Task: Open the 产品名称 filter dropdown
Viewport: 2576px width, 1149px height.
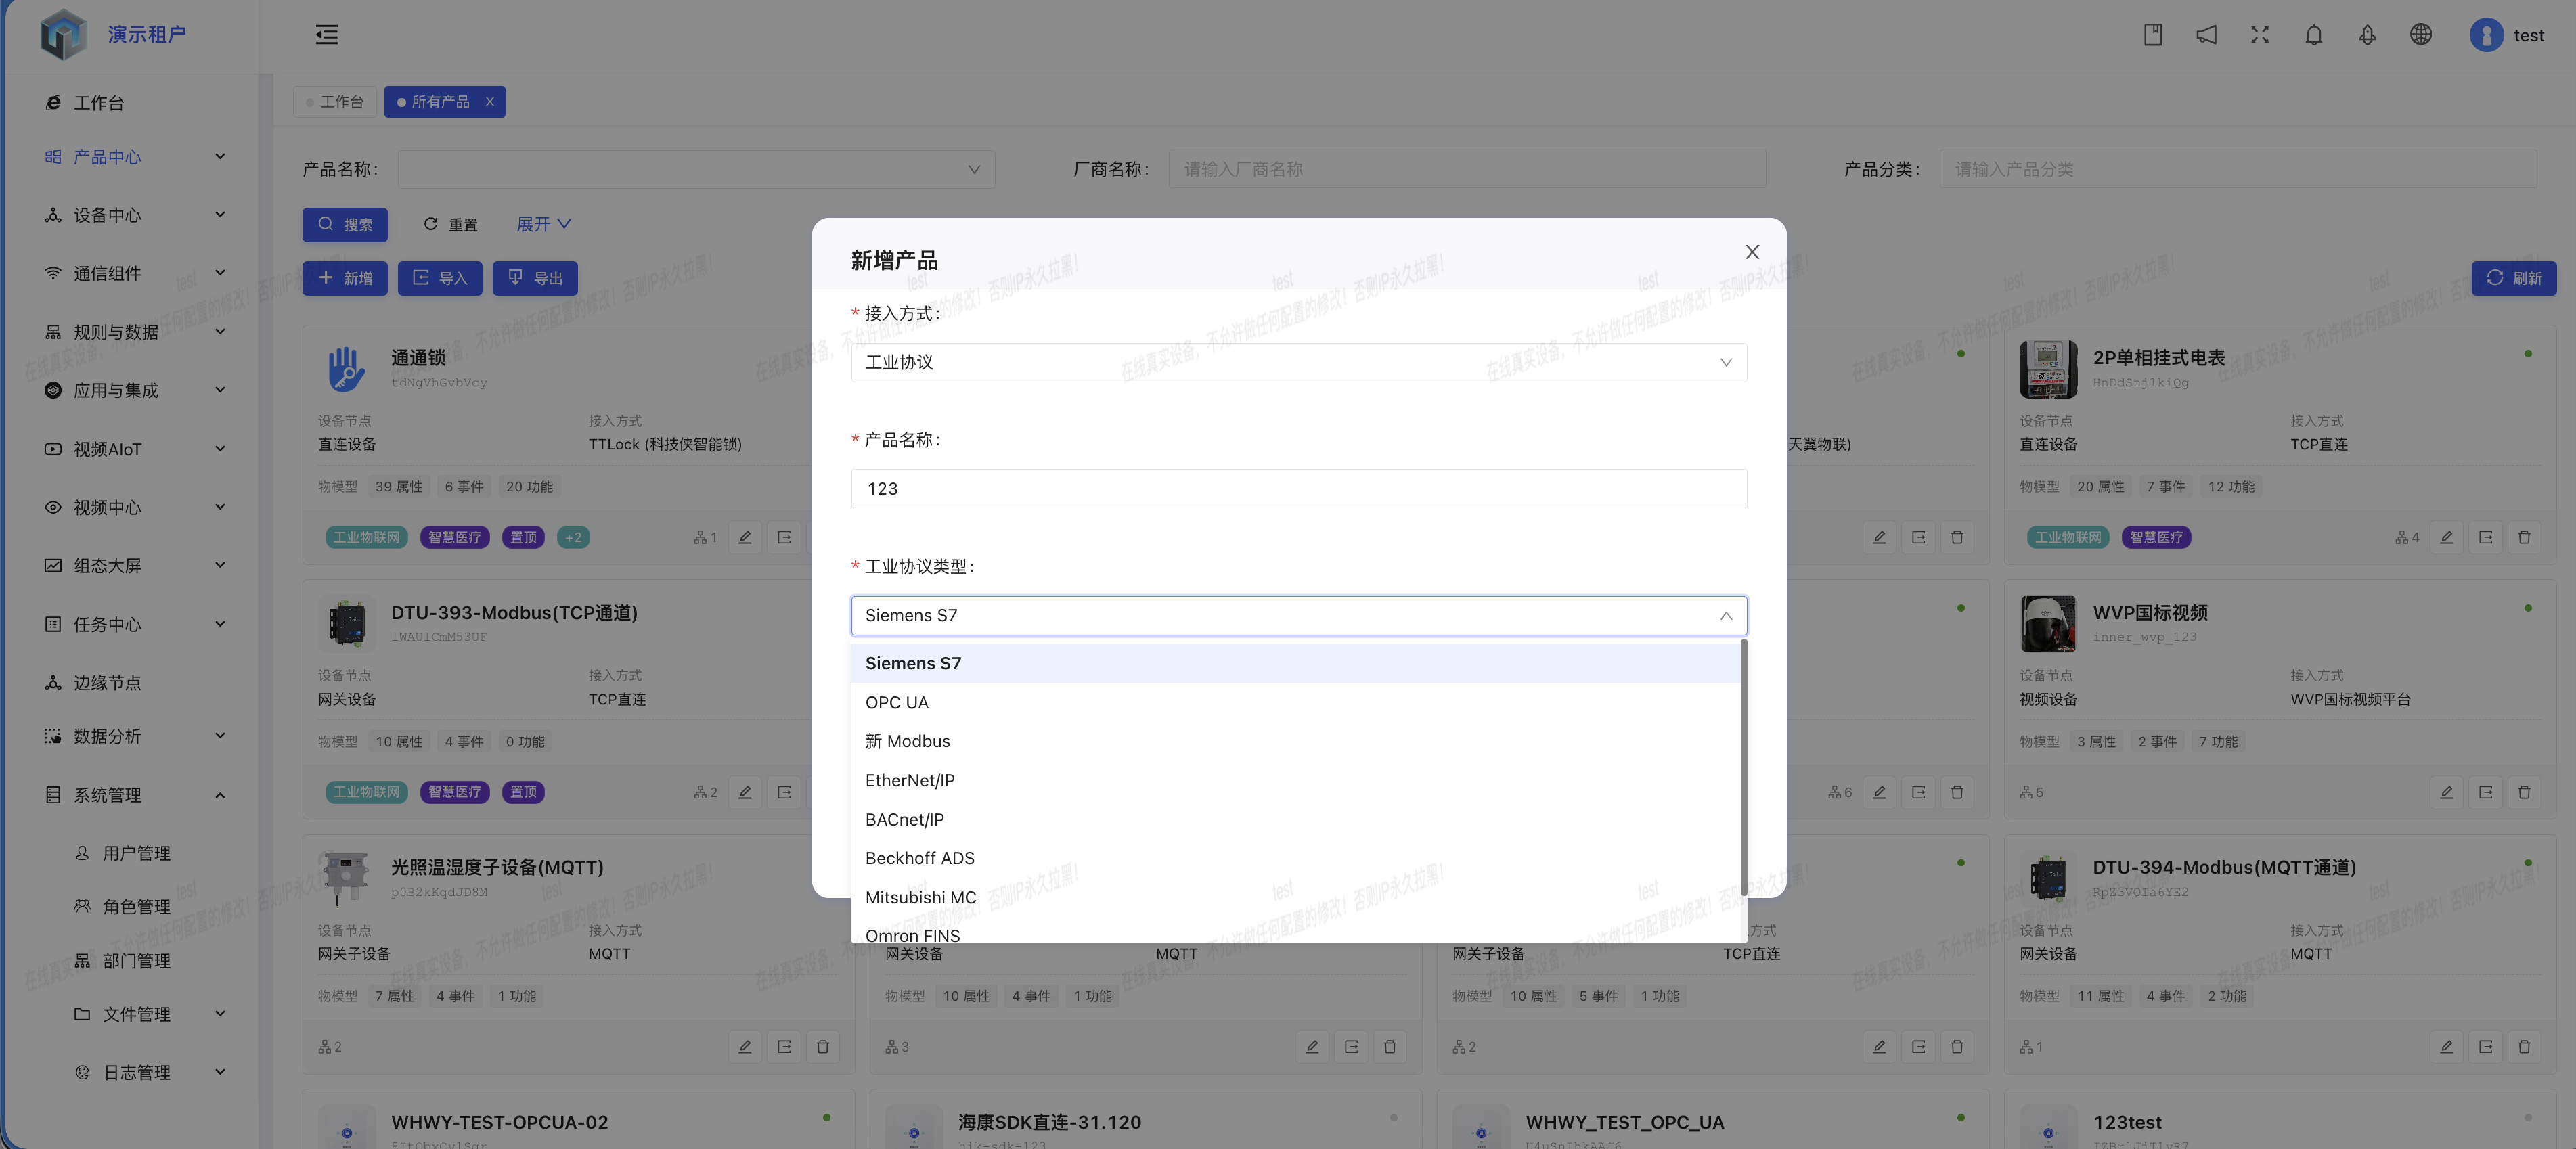Action: click(696, 169)
